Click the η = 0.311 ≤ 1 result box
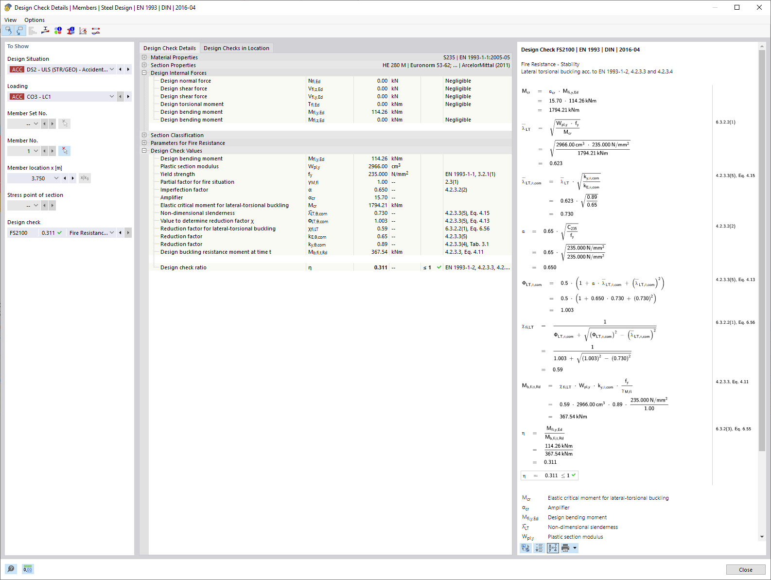The image size is (771, 580). tap(549, 475)
